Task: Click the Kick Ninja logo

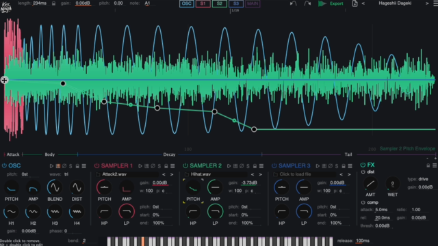Action: (5, 8)
